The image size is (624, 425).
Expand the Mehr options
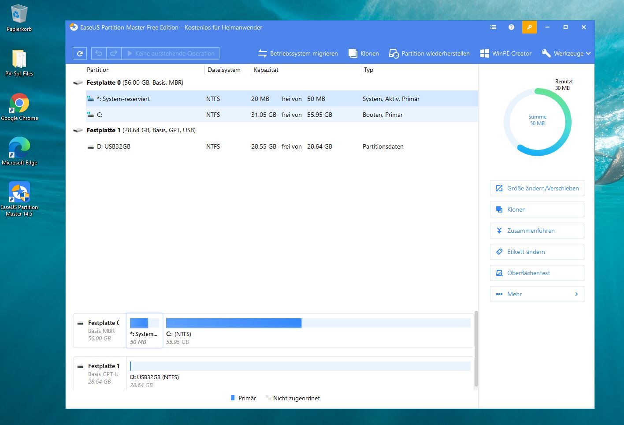[537, 294]
